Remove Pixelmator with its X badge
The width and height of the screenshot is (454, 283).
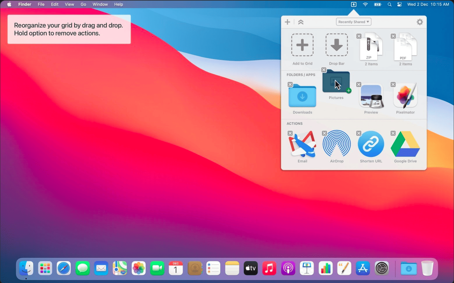tap(393, 84)
